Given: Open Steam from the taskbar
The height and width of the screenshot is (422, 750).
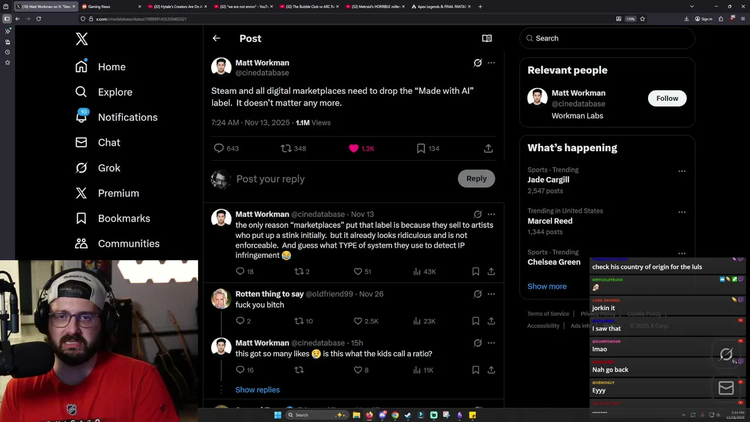Looking at the screenshot, I should tap(408, 415).
